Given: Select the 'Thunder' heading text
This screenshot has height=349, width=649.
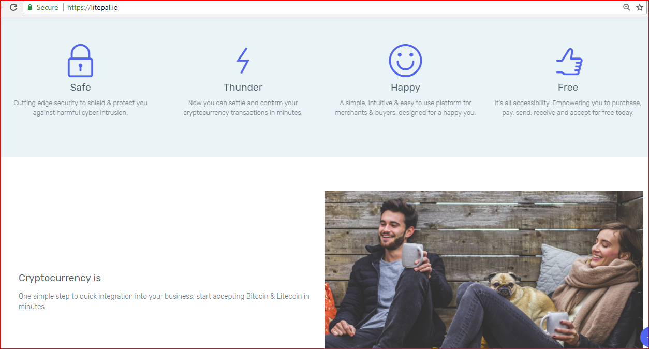Looking at the screenshot, I should coord(243,88).
